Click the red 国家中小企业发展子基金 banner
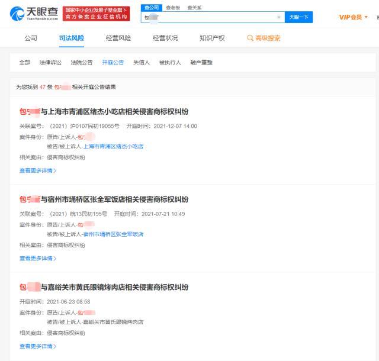 (x=97, y=14)
